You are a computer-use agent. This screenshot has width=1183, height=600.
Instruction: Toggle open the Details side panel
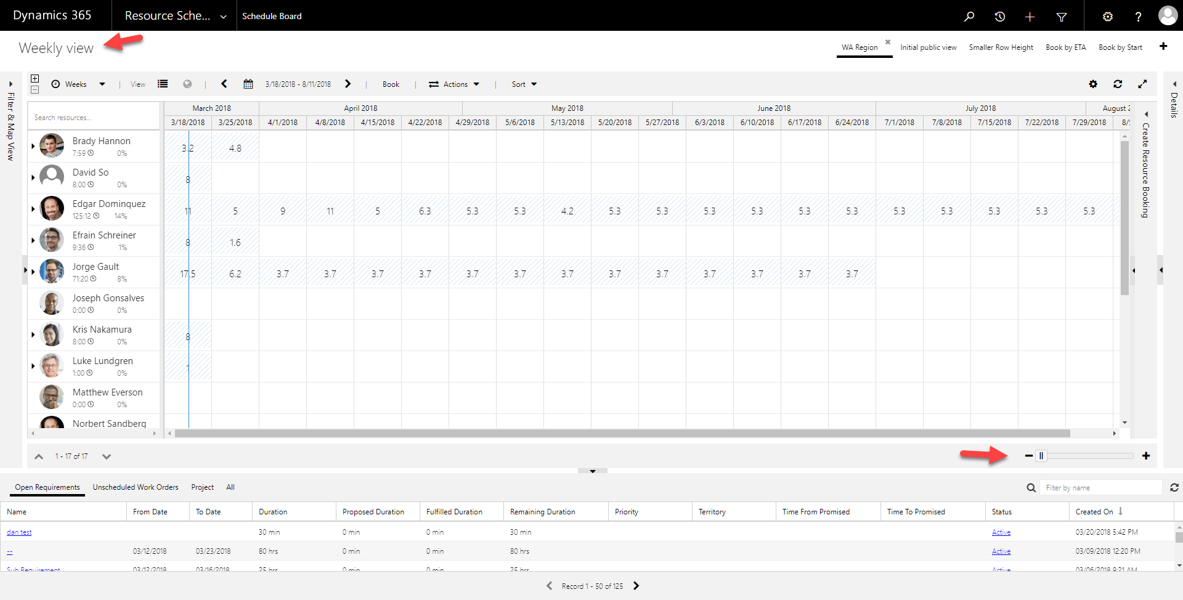tap(1174, 83)
